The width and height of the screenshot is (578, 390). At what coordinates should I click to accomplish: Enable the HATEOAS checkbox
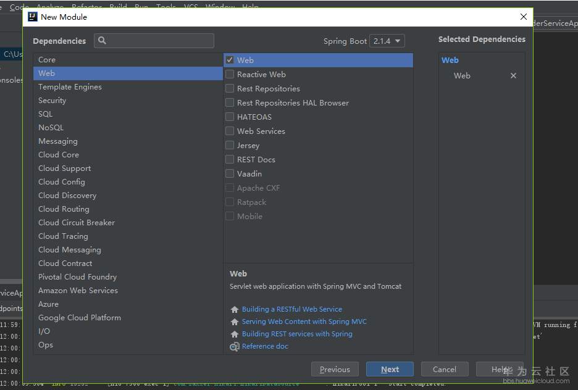(x=230, y=117)
